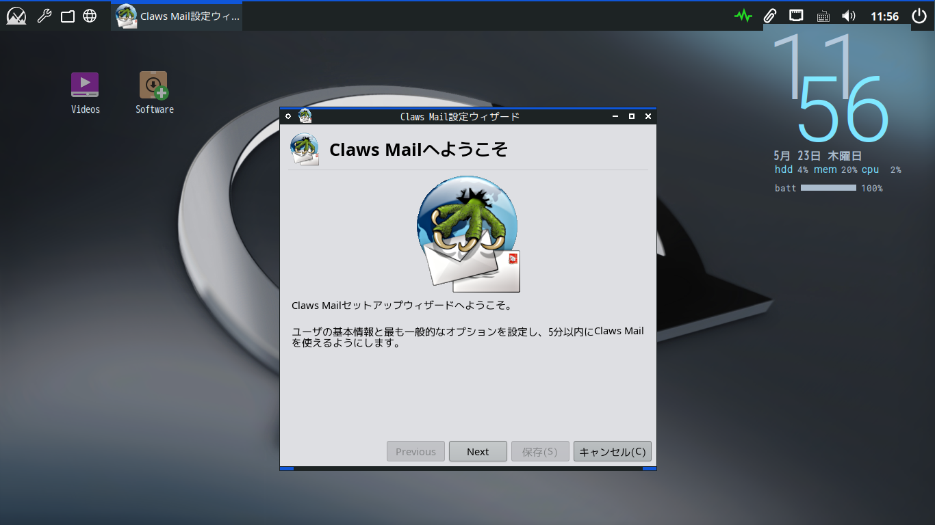935x525 pixels.
Task: Open the wizard window menu icon
Action: pos(288,116)
